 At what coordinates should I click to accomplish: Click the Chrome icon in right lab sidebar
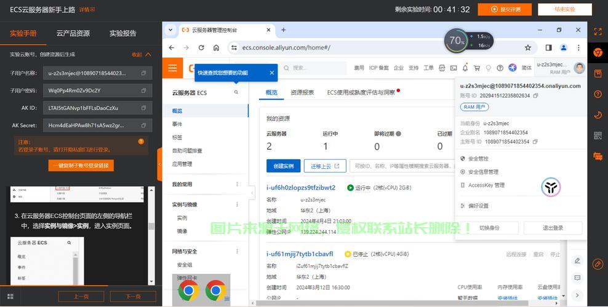(x=598, y=53)
